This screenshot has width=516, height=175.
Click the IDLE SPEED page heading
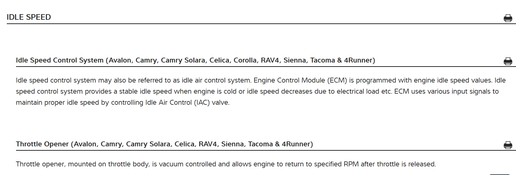point(29,17)
